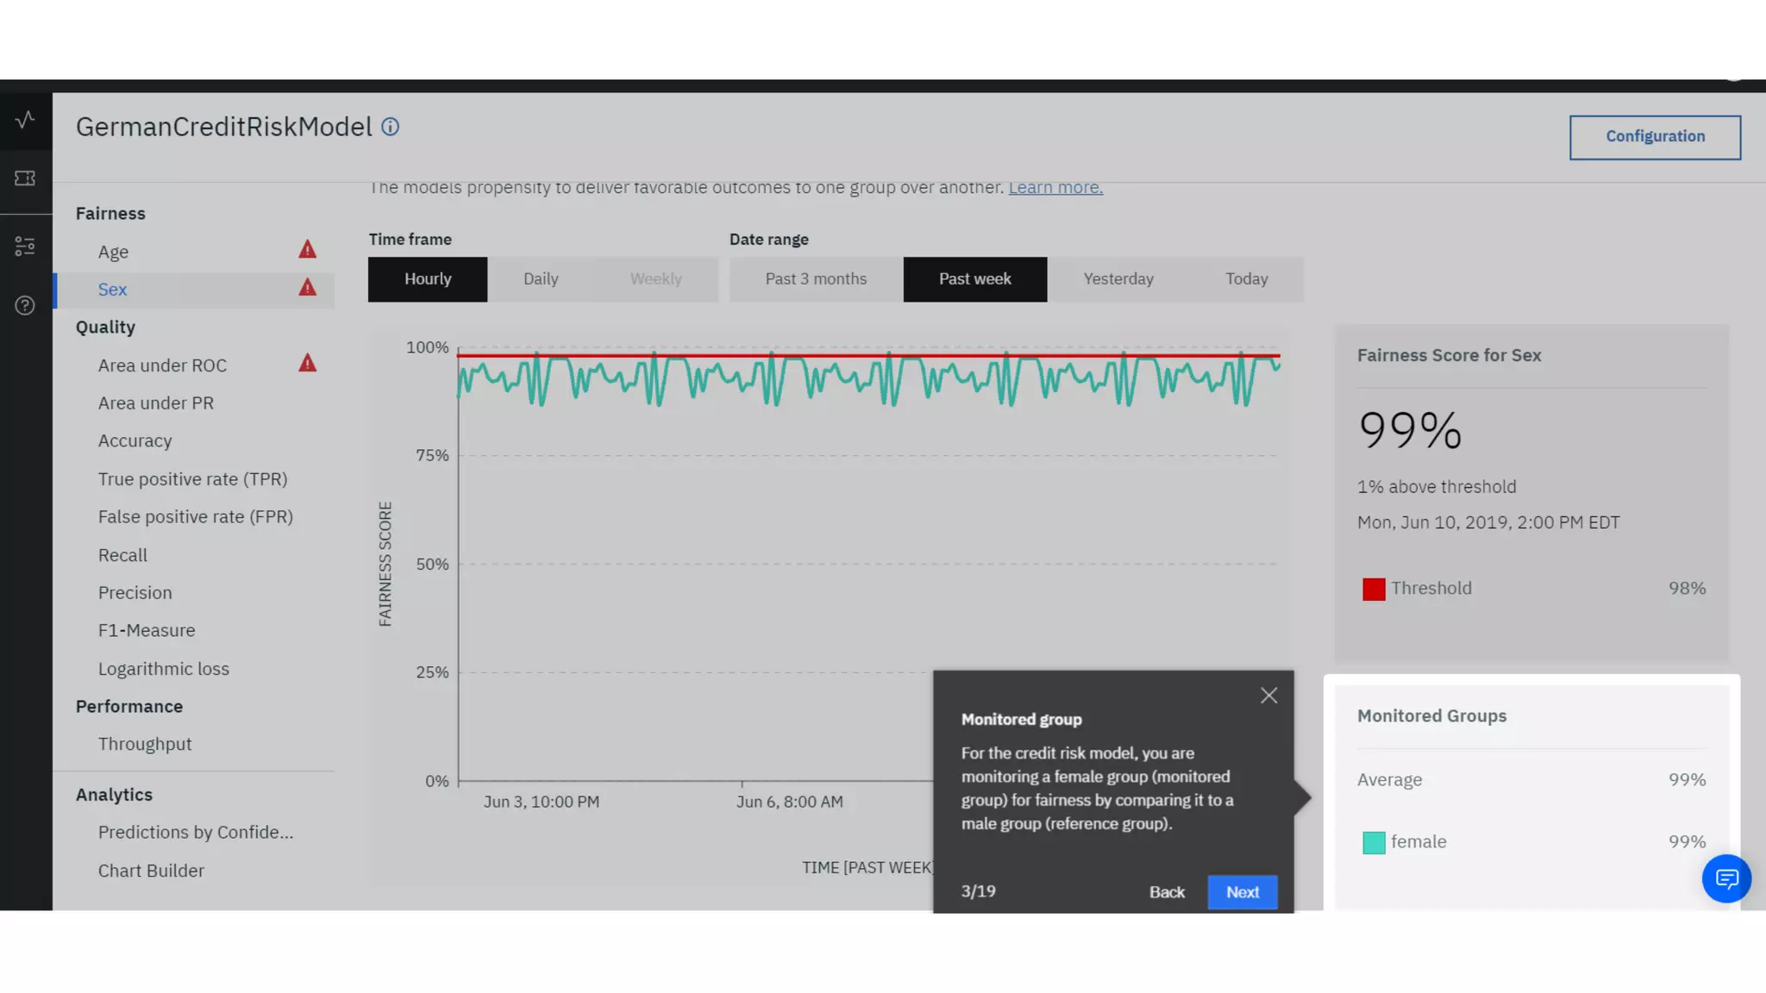Choose the Past week date range

[x=975, y=279]
